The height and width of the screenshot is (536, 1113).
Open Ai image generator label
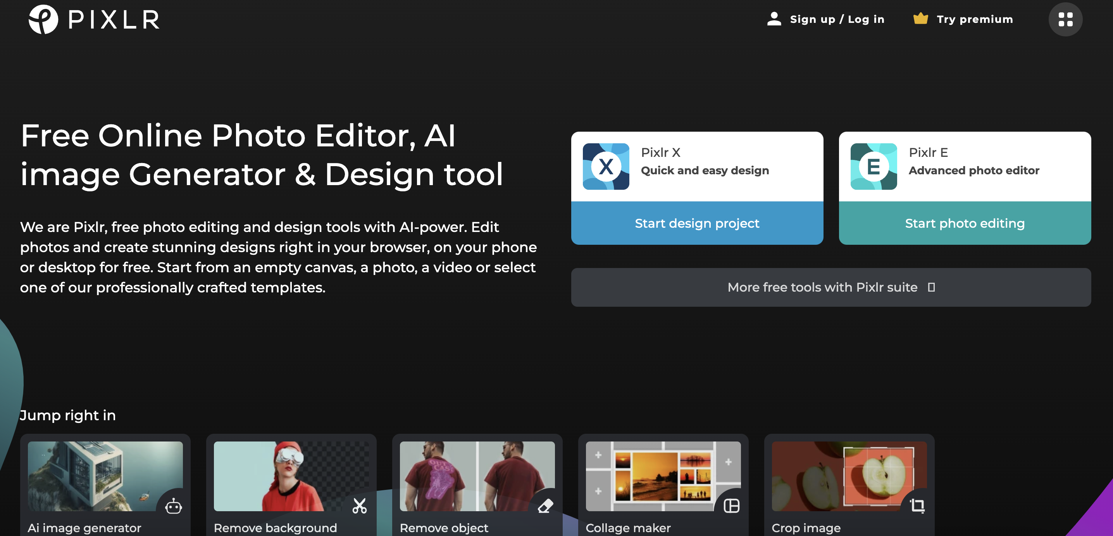pyautogui.click(x=85, y=528)
